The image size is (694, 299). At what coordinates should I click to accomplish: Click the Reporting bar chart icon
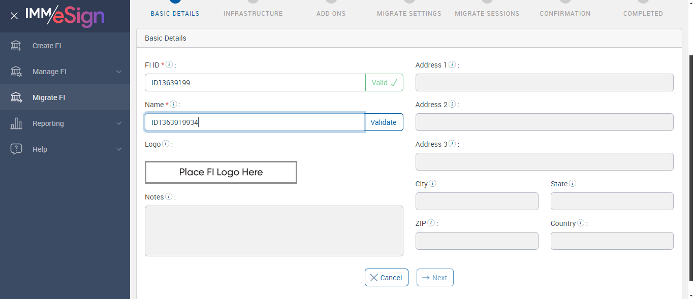click(16, 123)
